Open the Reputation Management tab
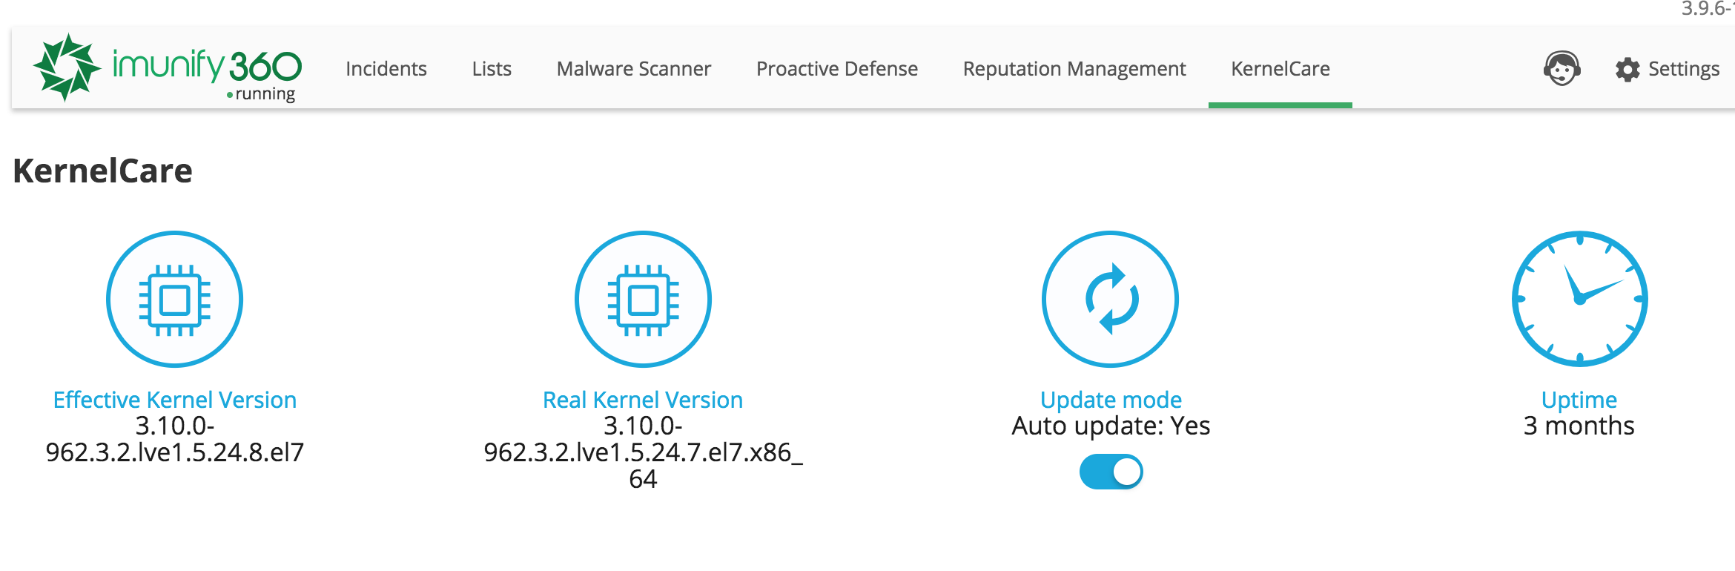Screen dimensions: 1735x571 point(1074,69)
